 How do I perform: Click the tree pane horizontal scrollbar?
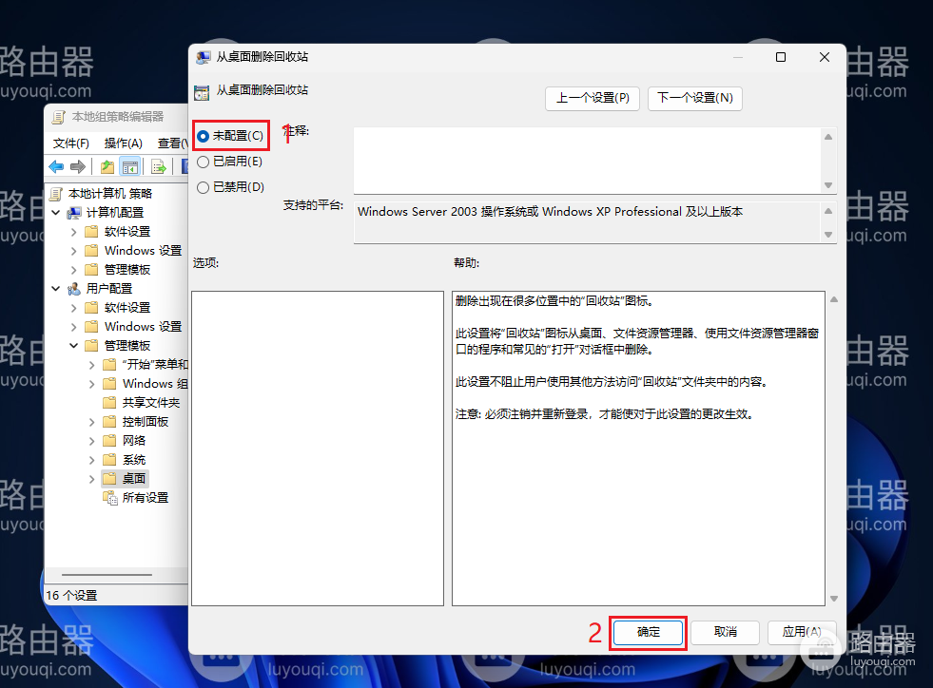tap(107, 575)
